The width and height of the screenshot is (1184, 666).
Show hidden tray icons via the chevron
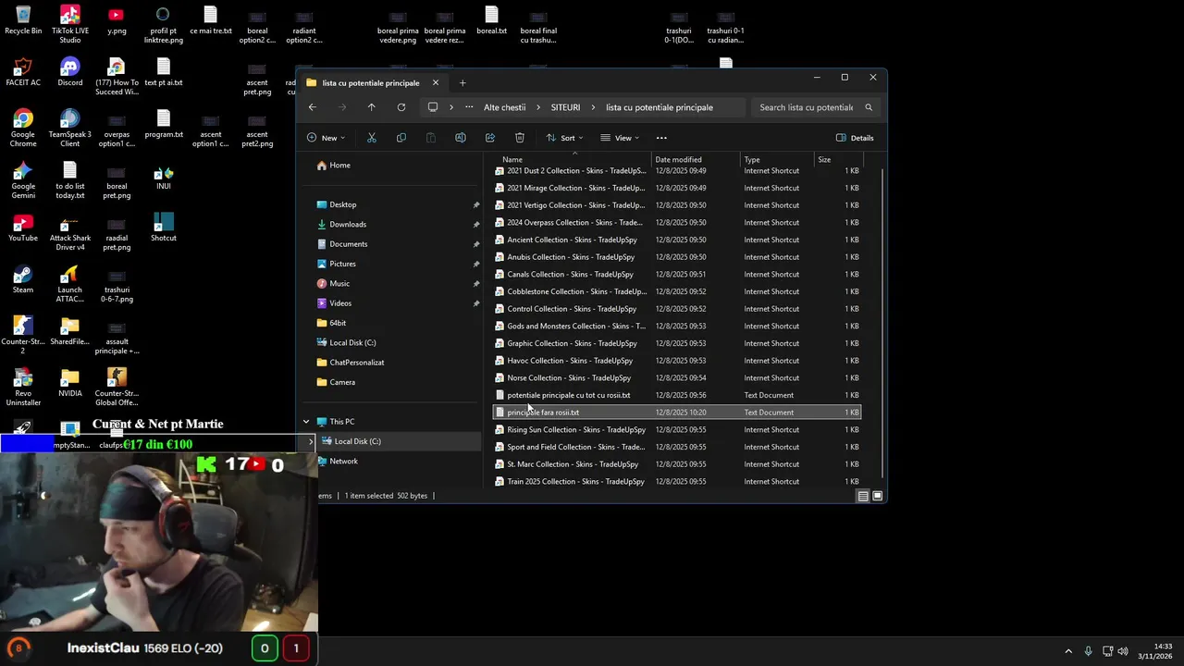click(1068, 651)
